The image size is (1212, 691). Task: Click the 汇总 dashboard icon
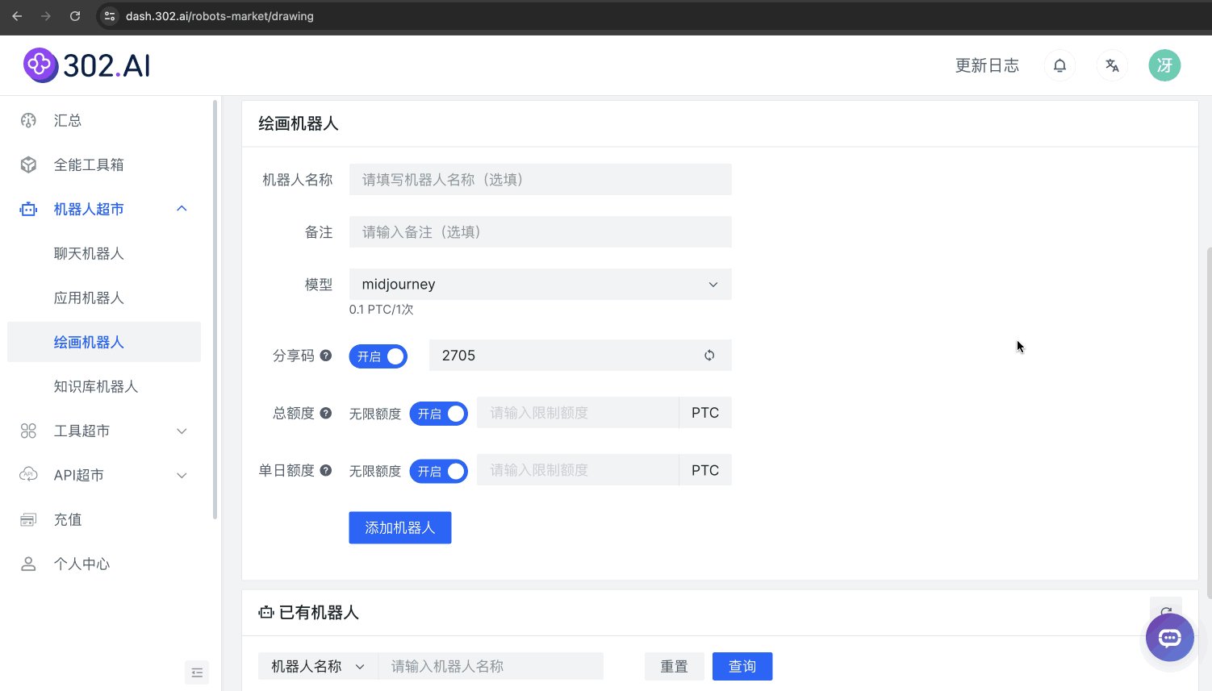pyautogui.click(x=28, y=120)
